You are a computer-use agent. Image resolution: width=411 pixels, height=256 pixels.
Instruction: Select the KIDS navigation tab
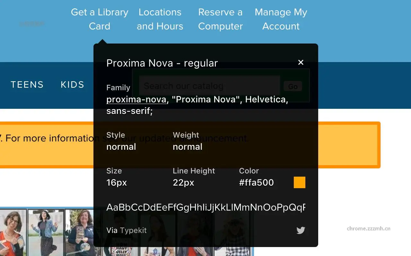(x=72, y=84)
